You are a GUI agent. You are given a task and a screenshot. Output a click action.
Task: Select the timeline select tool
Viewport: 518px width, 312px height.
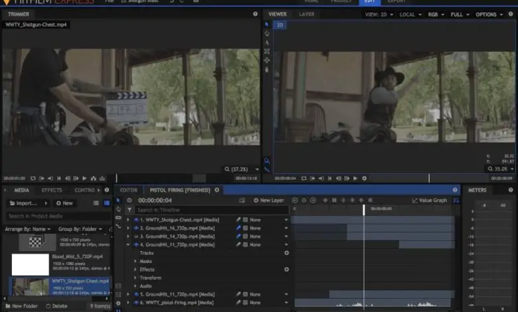pyautogui.click(x=118, y=200)
